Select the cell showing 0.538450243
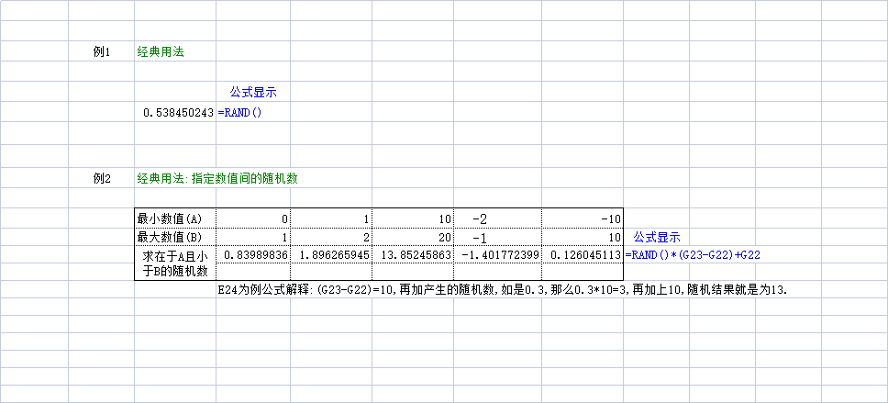The height and width of the screenshot is (403, 888). click(175, 112)
